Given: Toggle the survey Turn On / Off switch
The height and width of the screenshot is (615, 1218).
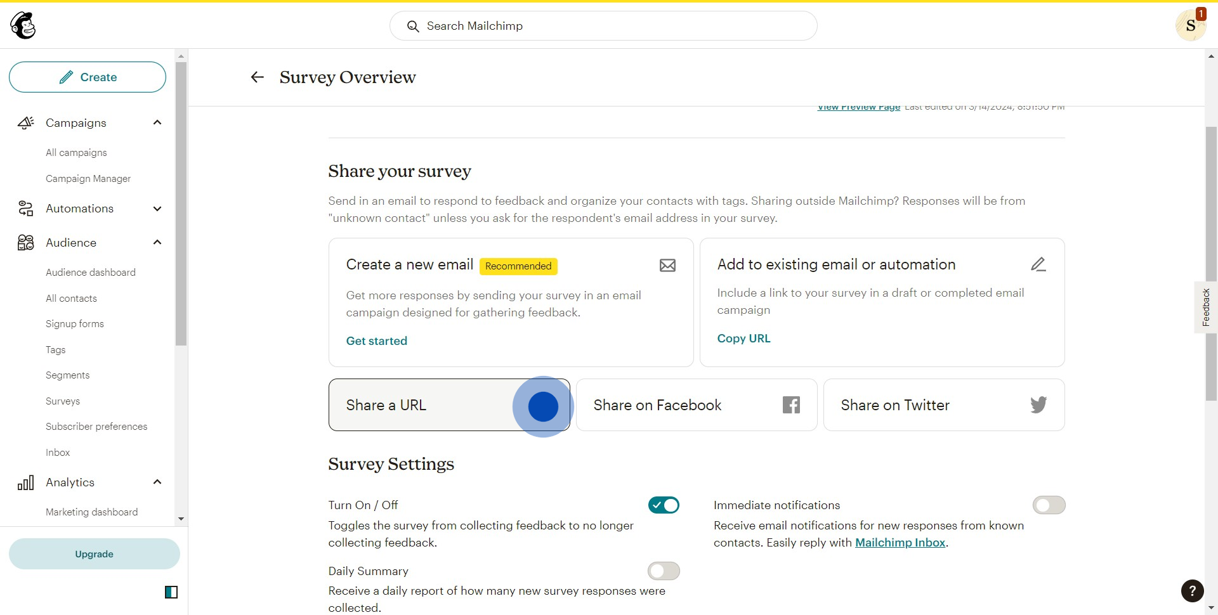Looking at the screenshot, I should [x=664, y=505].
